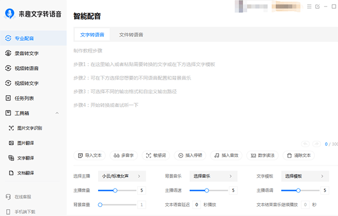Click the 导入文本 button
Image resolution: width=338 pixels, height=216 pixels.
pyautogui.click(x=90, y=155)
